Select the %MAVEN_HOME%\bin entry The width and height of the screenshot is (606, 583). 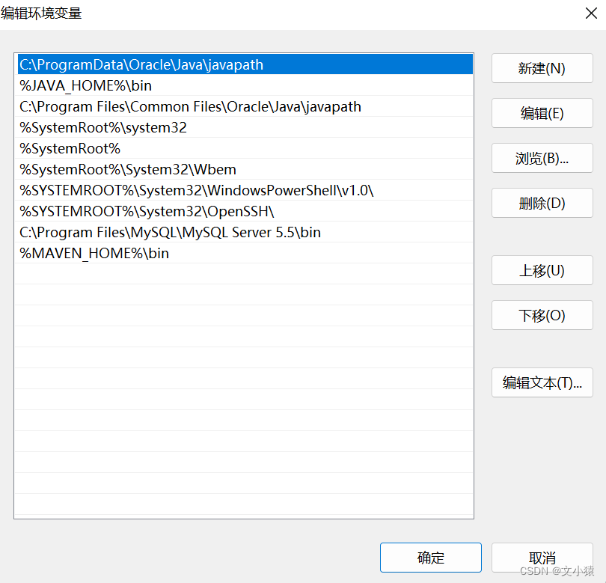(245, 253)
